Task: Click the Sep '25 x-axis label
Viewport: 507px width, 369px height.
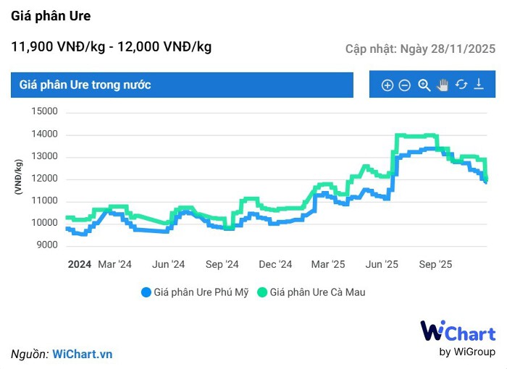Action: [x=437, y=265]
